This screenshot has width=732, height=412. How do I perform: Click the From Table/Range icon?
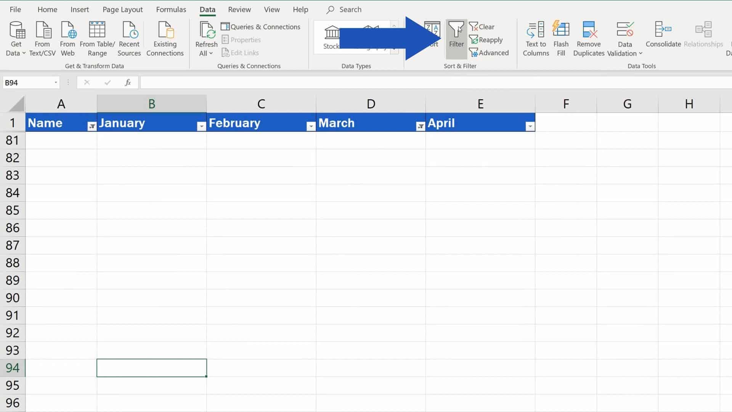click(x=97, y=38)
